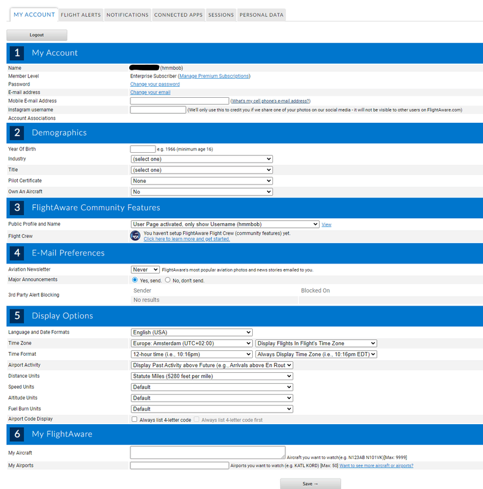Switch to the Connected Apps tab
Screen dimensions: 483x489
point(178,15)
